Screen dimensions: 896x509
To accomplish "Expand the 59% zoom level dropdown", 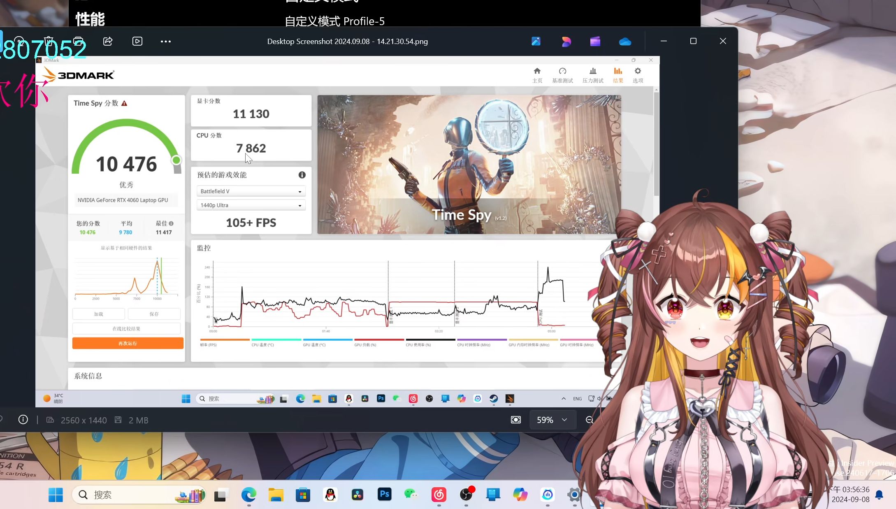I will 552,420.
